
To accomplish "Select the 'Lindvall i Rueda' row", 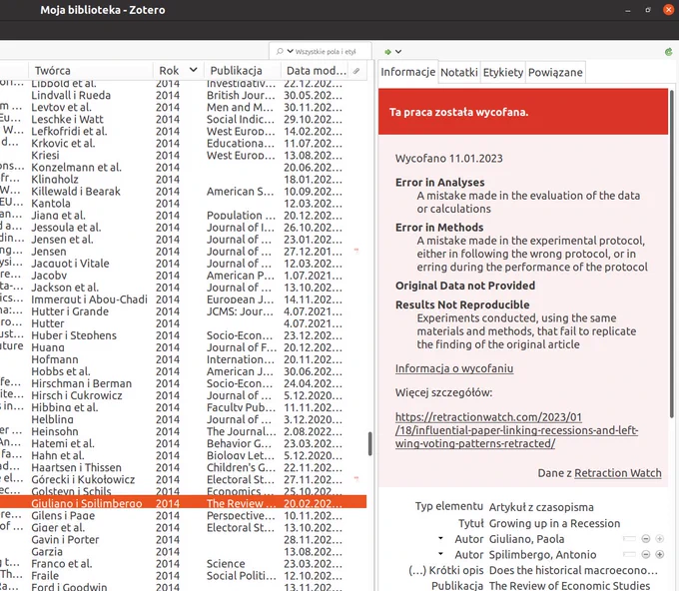I will pyautogui.click(x=183, y=95).
